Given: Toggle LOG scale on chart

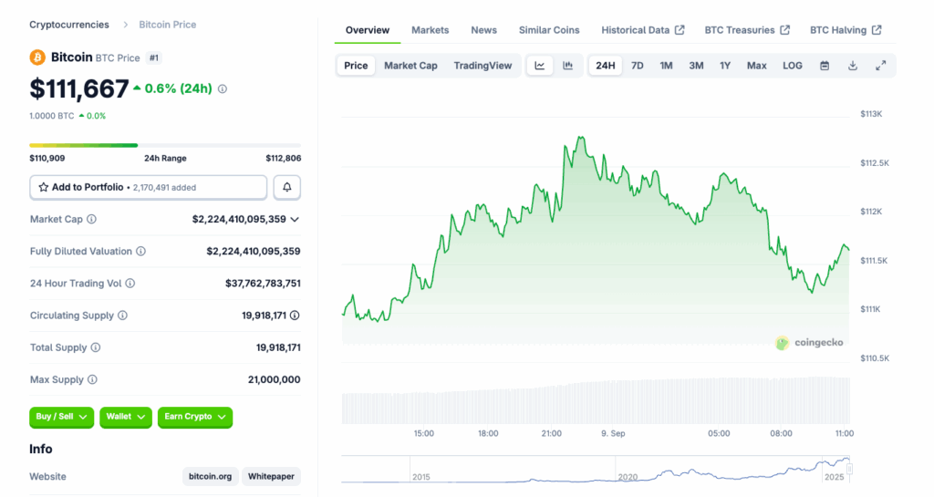Looking at the screenshot, I should [x=793, y=66].
